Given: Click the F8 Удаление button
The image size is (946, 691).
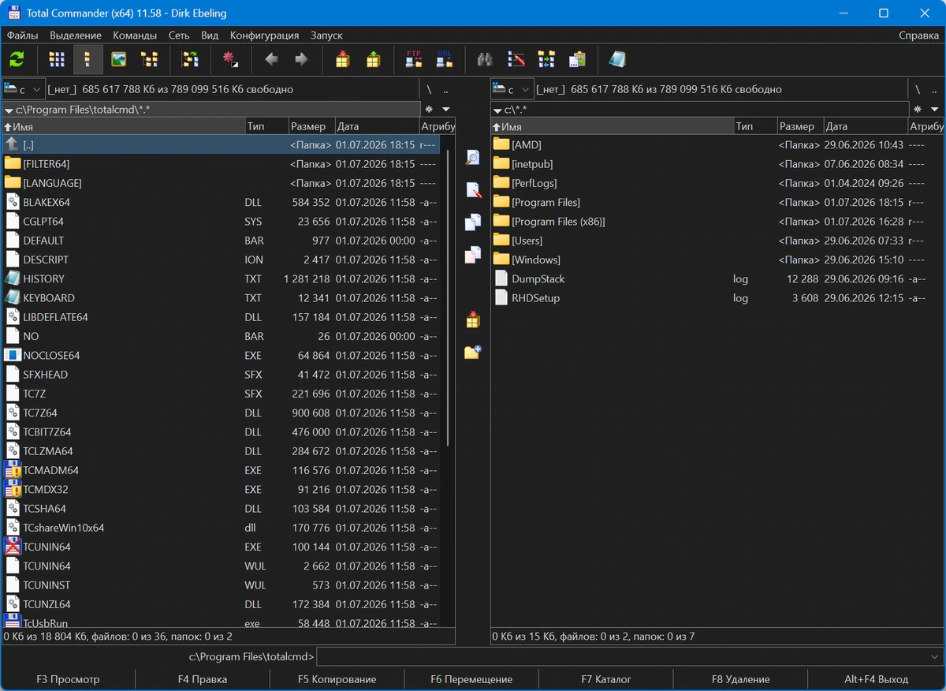Looking at the screenshot, I should pyautogui.click(x=740, y=679).
